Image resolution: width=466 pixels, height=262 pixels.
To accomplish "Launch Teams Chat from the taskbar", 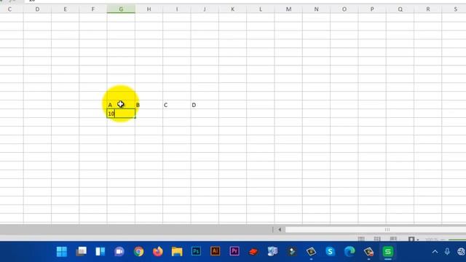I will (x=119, y=252).
